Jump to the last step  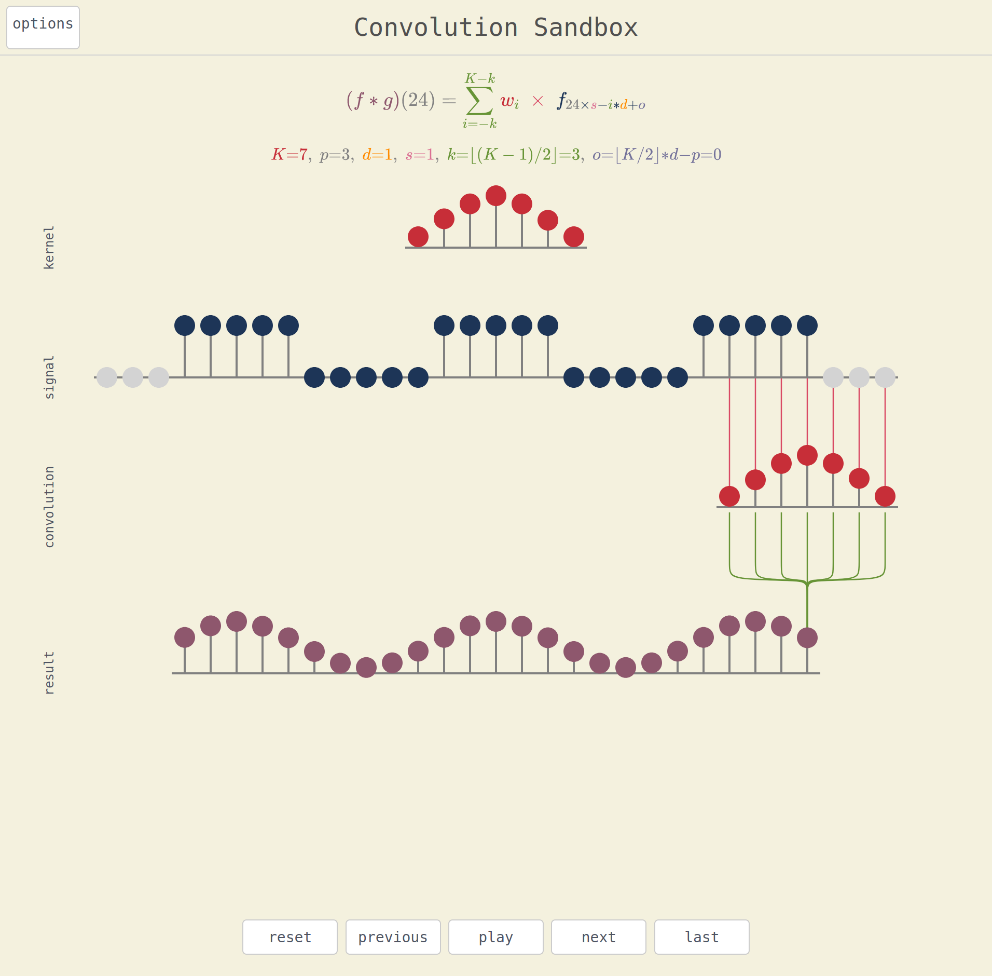point(701,937)
